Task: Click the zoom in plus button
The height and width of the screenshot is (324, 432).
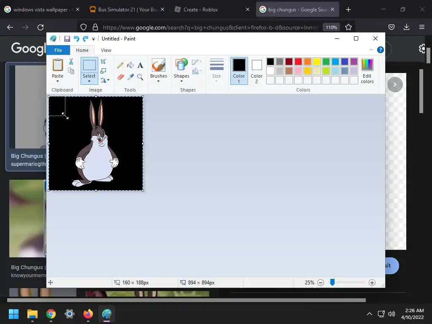Action: [x=372, y=283]
